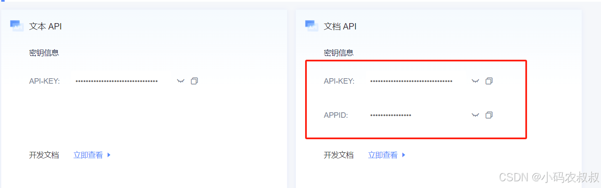
Task: Click 密钥信息 label in 文档 API card
Action: click(338, 53)
